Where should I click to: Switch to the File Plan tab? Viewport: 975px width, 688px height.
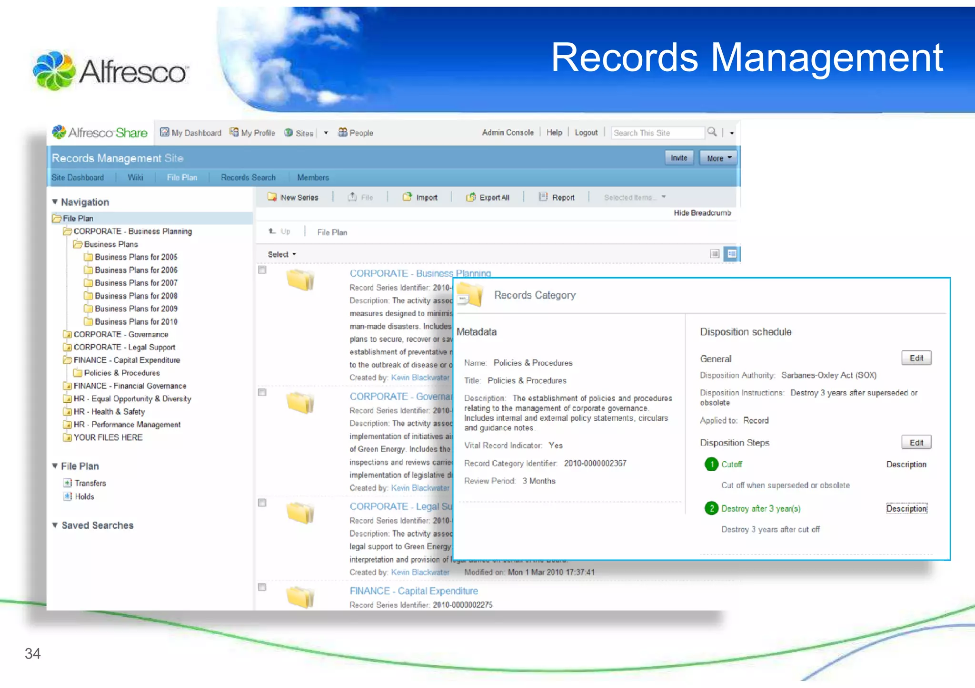(182, 177)
